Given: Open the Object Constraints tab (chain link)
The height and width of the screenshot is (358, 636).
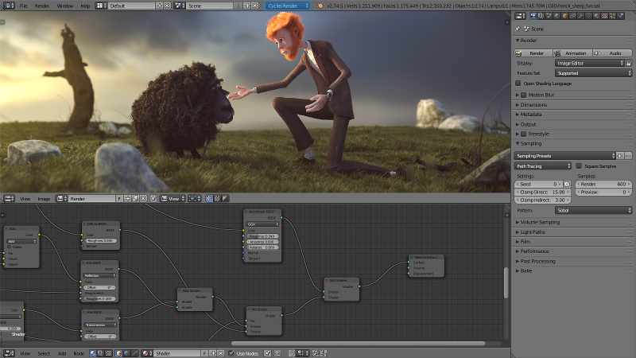Looking at the screenshot, I should click(x=572, y=16).
